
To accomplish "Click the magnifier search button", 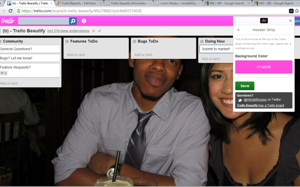I will (73, 21).
